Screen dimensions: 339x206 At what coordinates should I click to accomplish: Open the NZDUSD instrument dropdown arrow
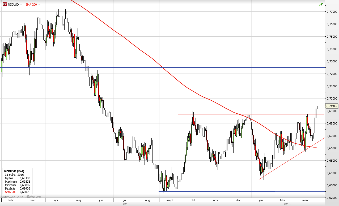click(x=21, y=5)
